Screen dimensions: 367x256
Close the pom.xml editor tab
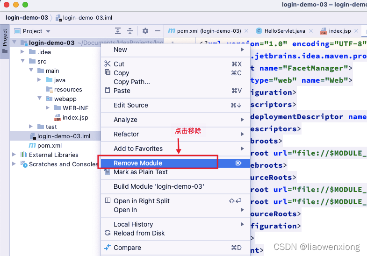click(x=246, y=31)
